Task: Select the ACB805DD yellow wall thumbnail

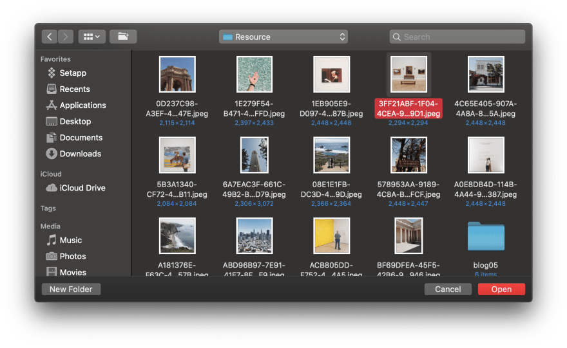Action: pos(331,235)
